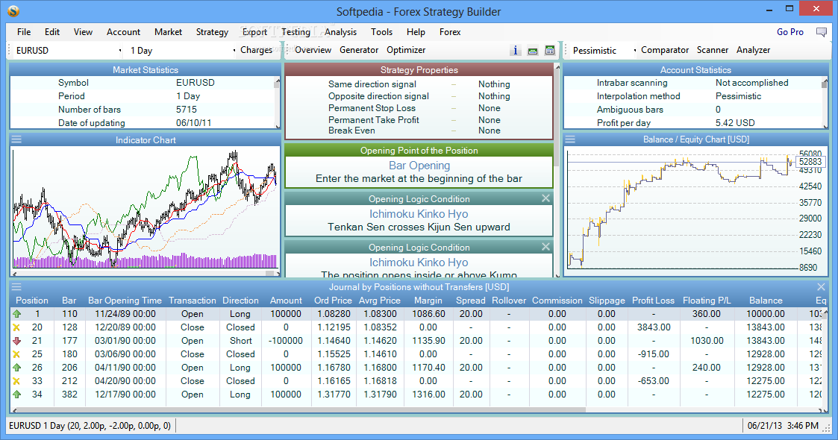Select the Bar Opening entry point slot
The image size is (838, 440).
[x=419, y=166]
